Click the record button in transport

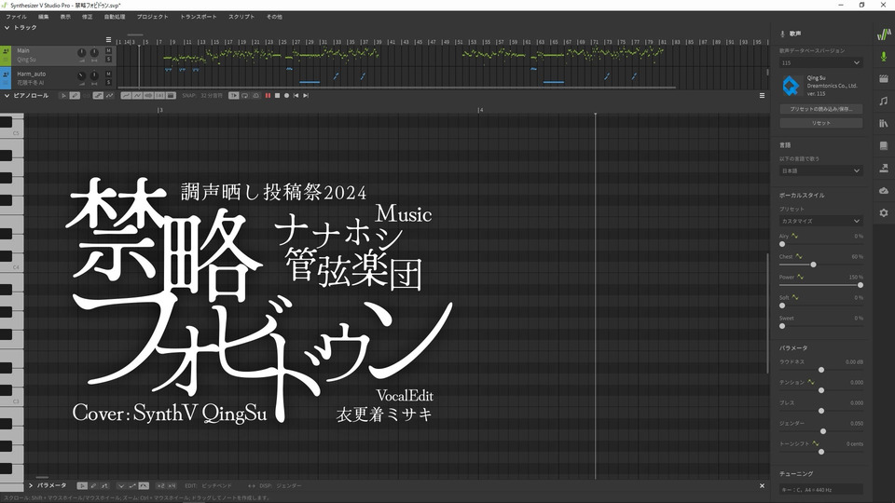pyautogui.click(x=286, y=96)
